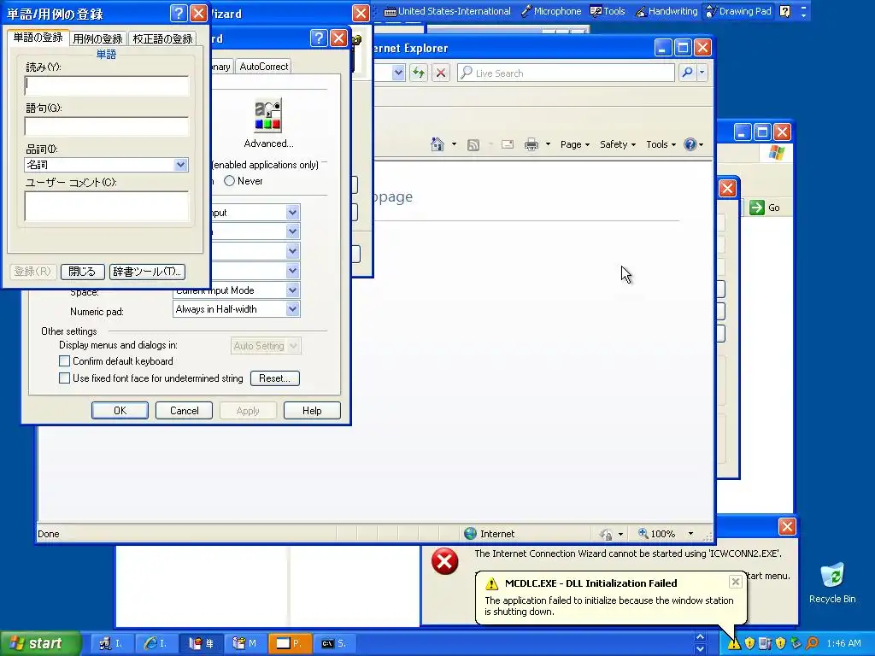Click the Live Search magnifier button

(x=688, y=73)
